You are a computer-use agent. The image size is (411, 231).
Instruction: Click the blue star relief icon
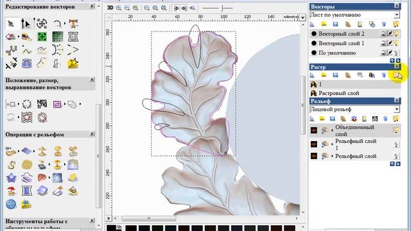pyautogui.click(x=12, y=178)
